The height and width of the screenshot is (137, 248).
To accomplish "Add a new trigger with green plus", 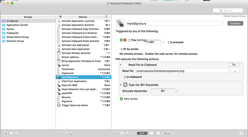I will pos(121,40).
